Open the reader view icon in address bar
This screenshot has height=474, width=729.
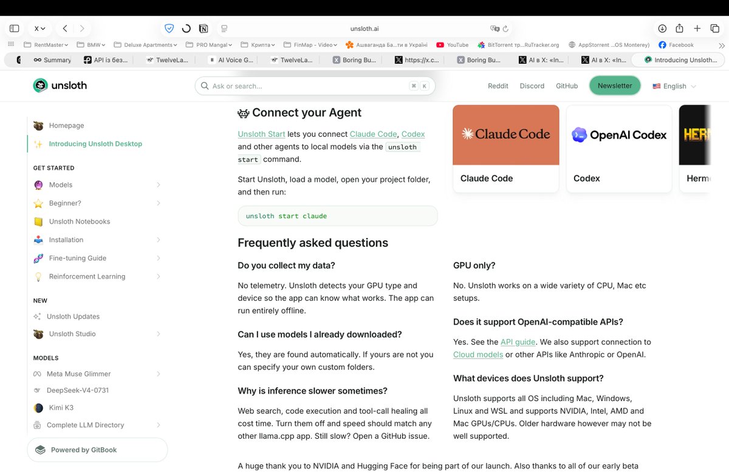click(224, 29)
